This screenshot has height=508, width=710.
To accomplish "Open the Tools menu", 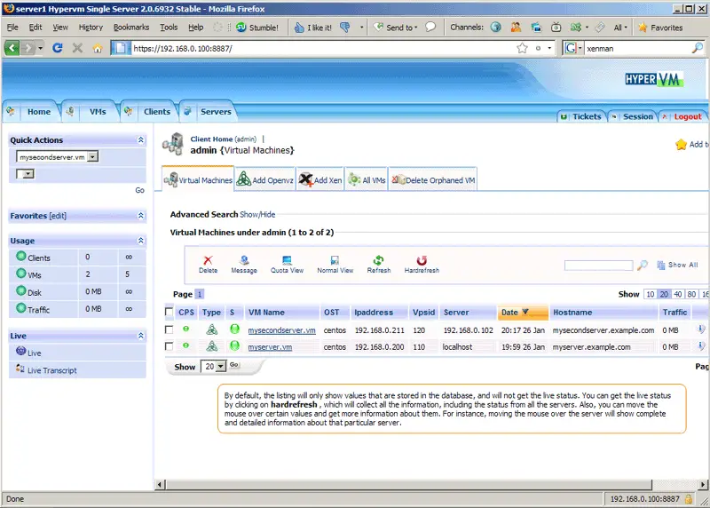I will (169, 28).
